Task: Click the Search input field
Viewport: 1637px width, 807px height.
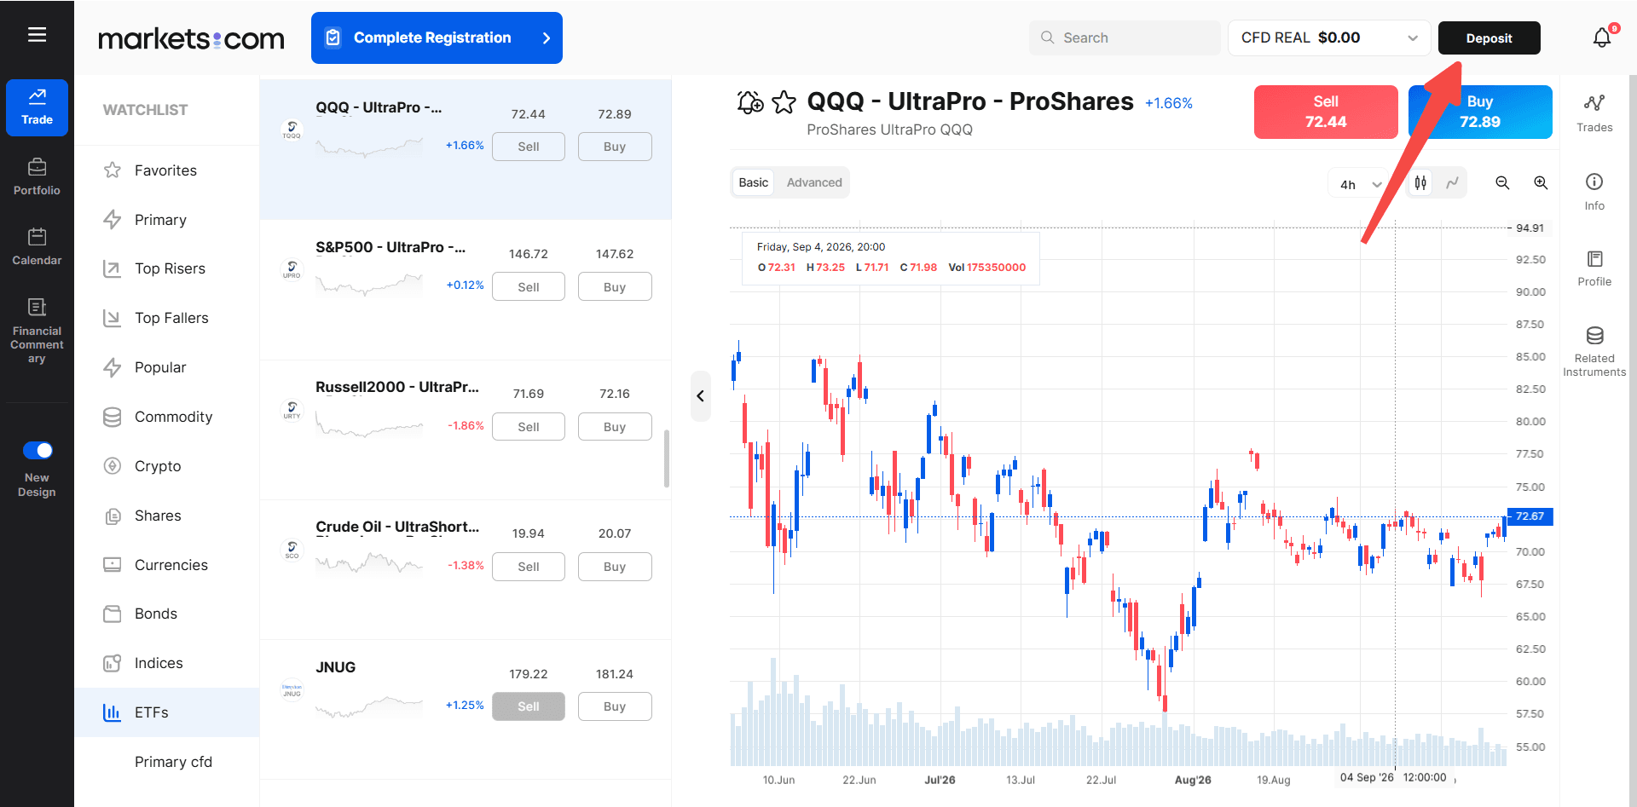Action: (1124, 37)
